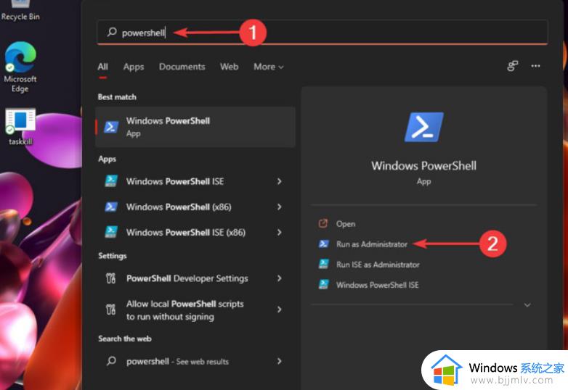Click the Windows PowerShell ISE result icon
568x390 pixels.
(x=111, y=181)
